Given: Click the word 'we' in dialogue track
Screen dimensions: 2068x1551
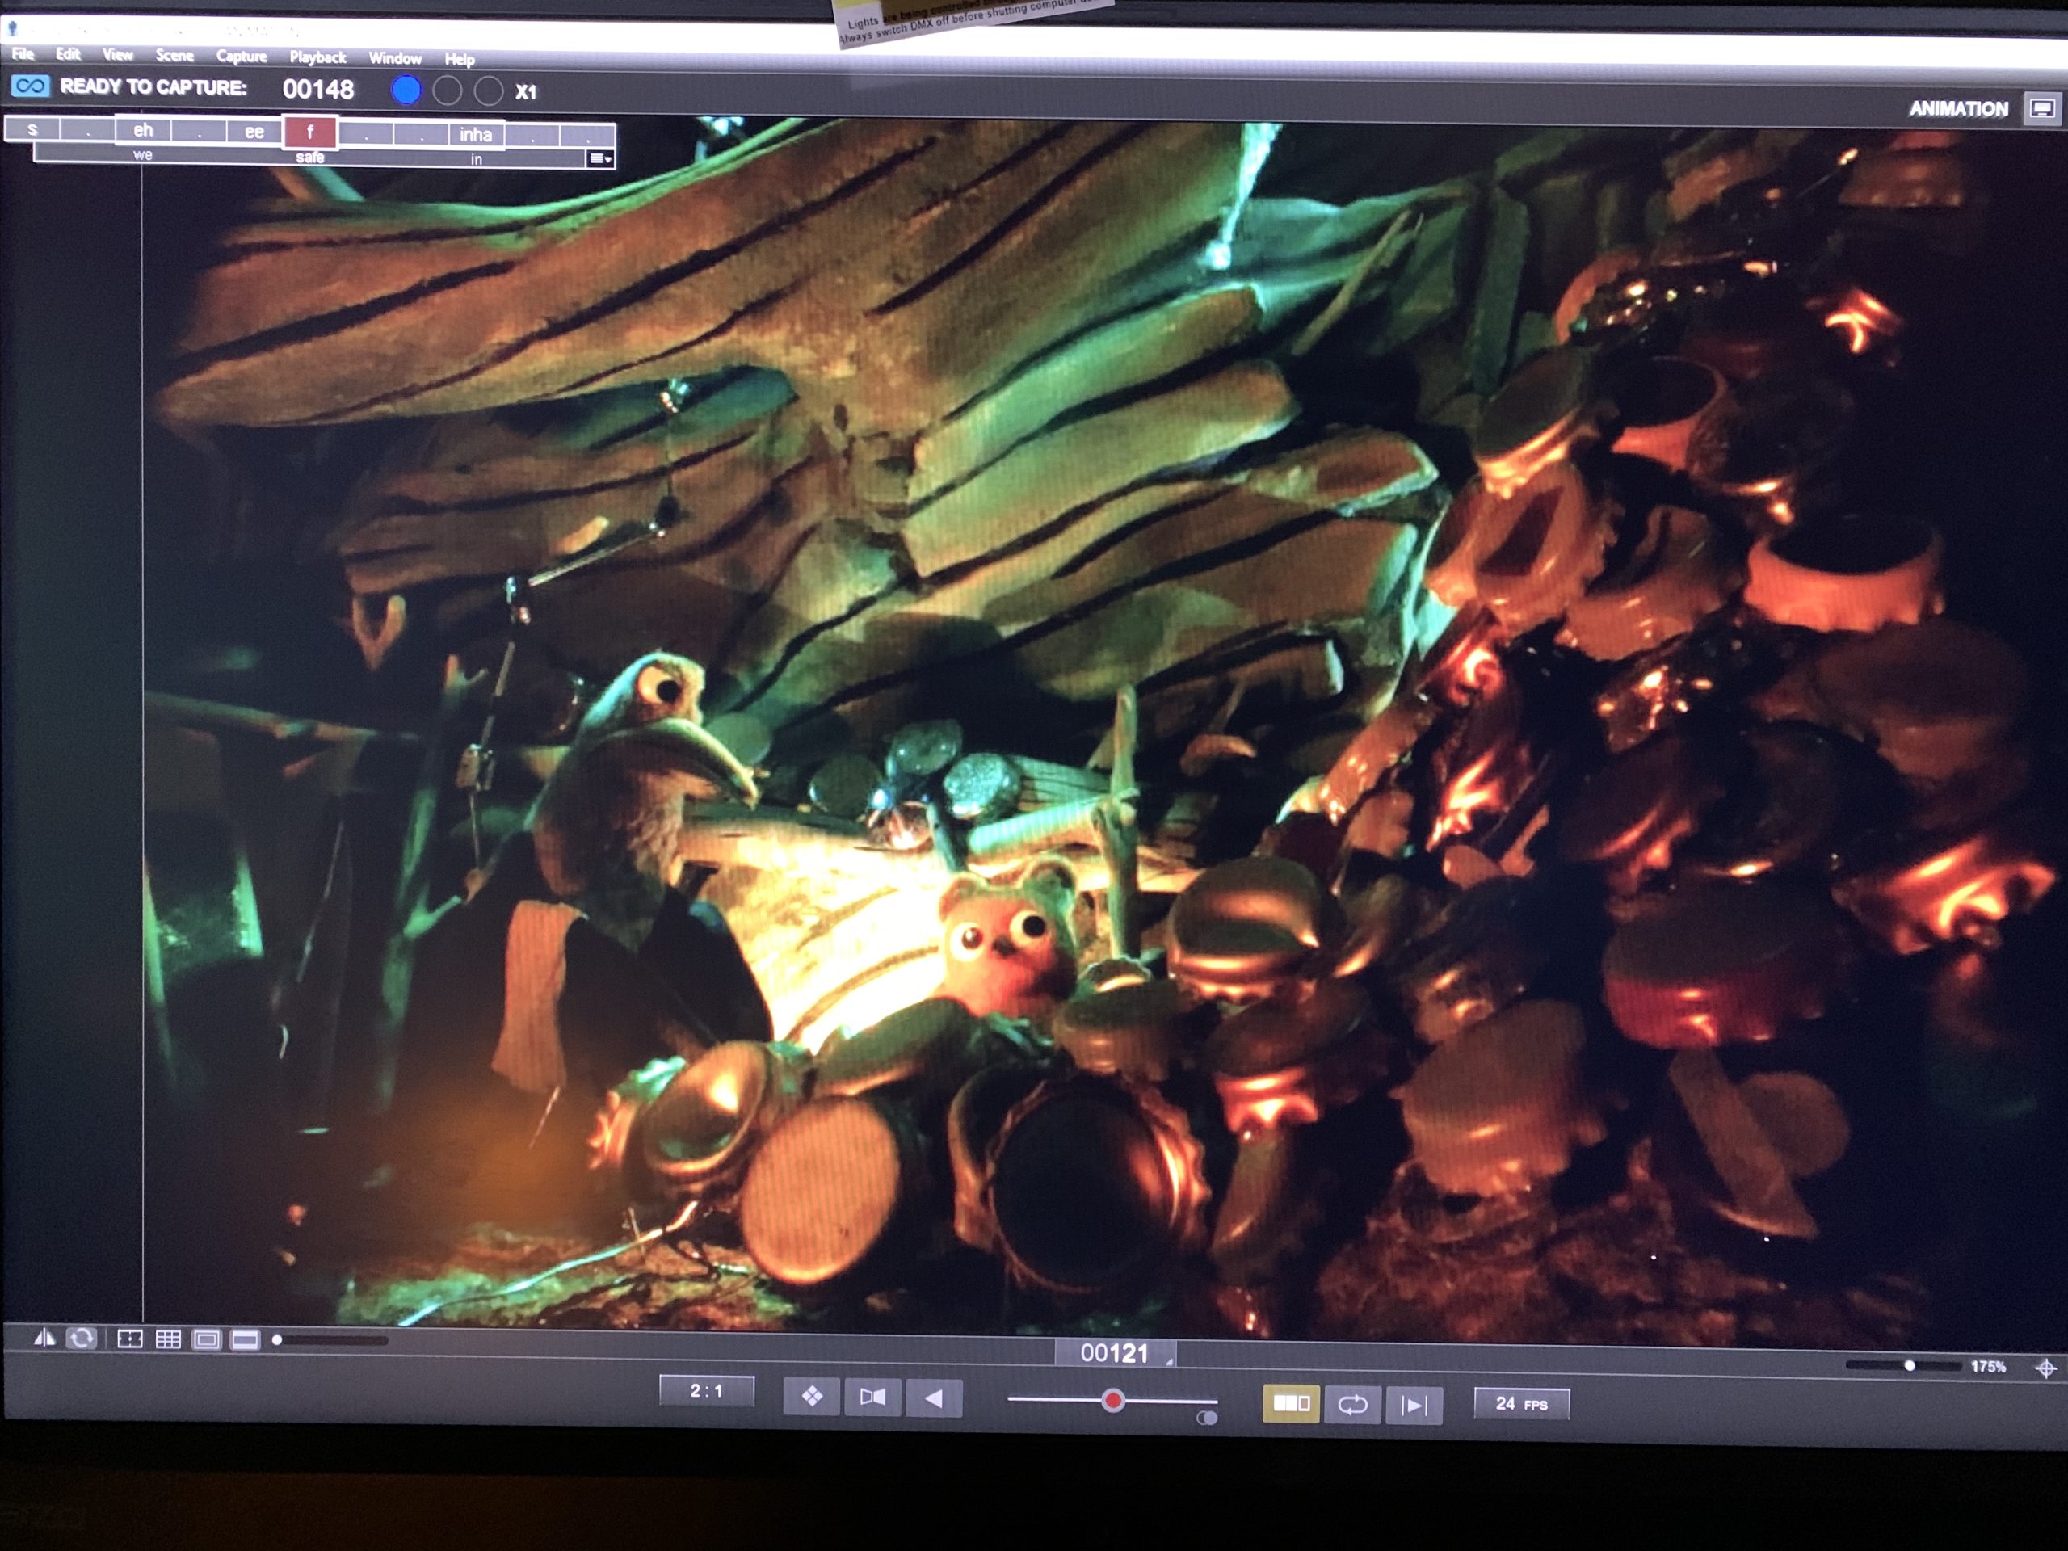Looking at the screenshot, I should tap(142, 154).
